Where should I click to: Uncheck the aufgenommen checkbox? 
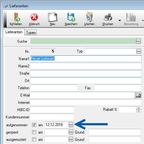pos(34,125)
